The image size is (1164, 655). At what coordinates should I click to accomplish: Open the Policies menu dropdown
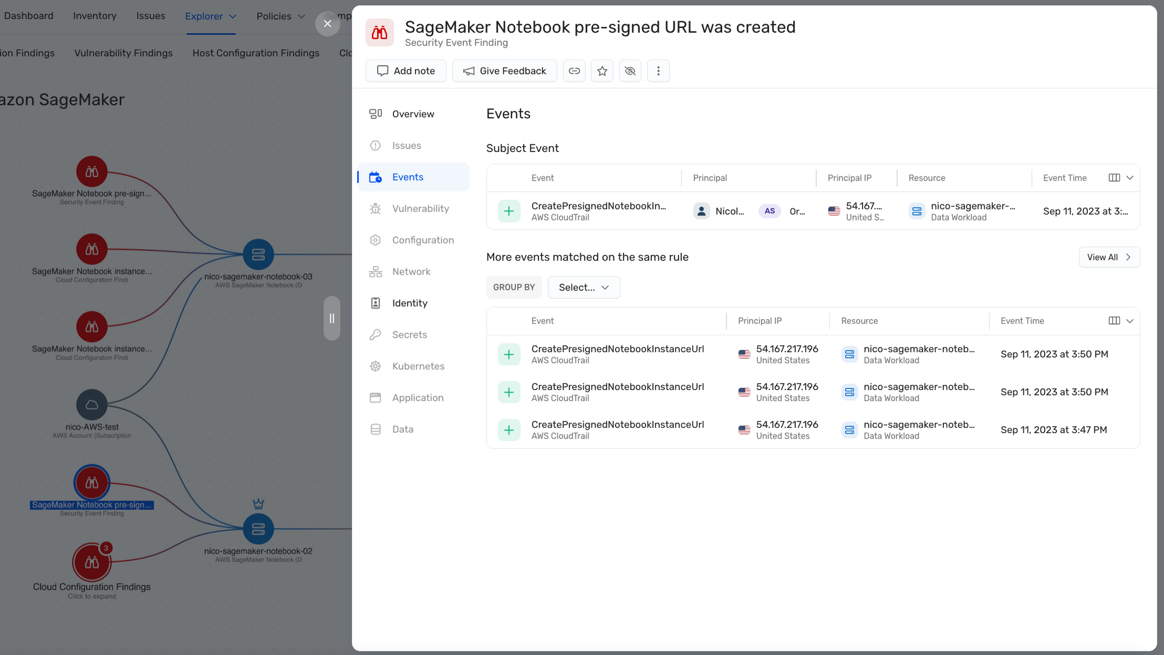coord(281,16)
